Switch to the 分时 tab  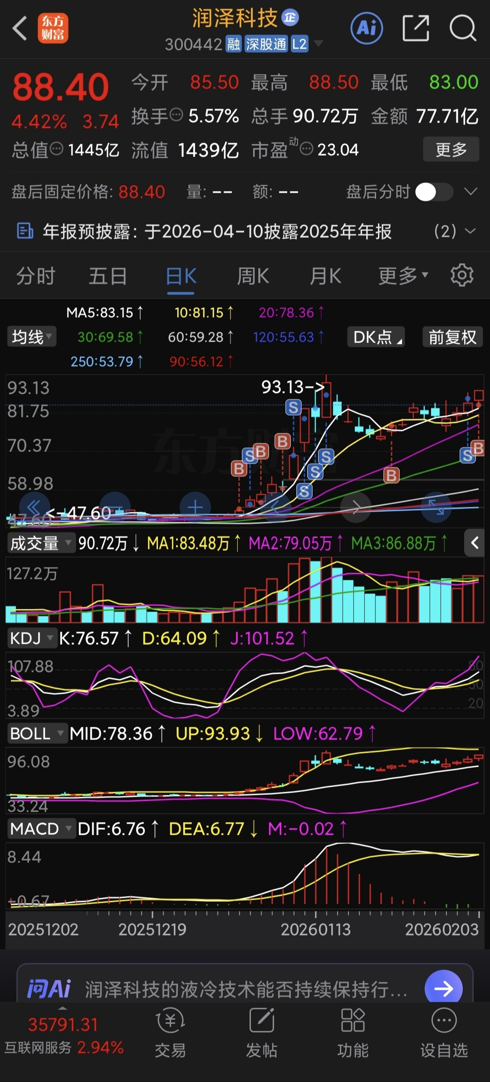click(x=35, y=276)
